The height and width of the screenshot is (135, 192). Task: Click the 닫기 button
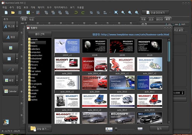[159, 129]
